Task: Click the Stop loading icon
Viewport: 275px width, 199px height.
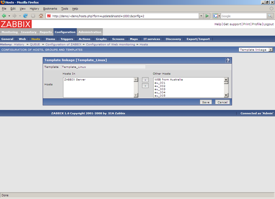Action: (33, 16)
